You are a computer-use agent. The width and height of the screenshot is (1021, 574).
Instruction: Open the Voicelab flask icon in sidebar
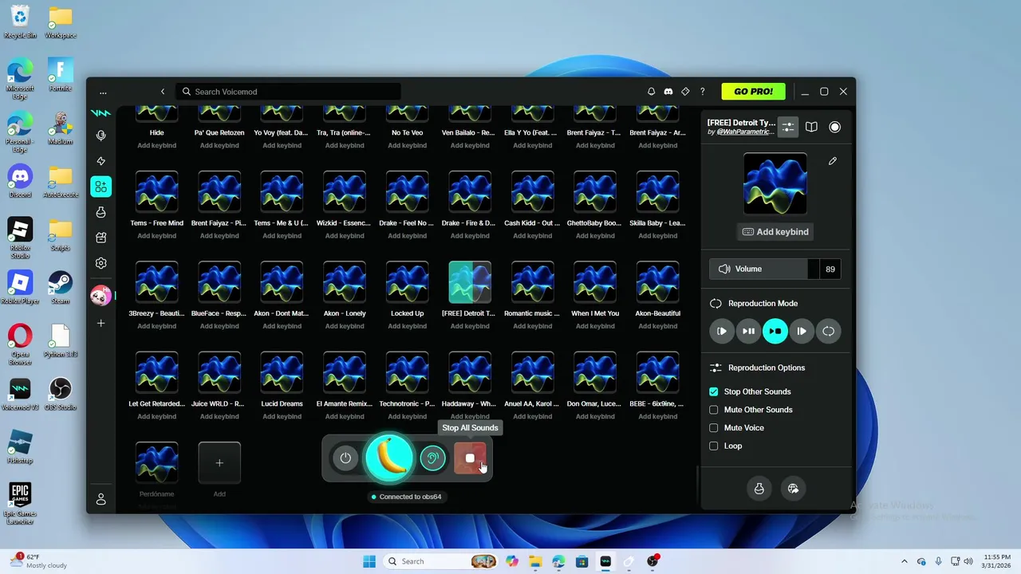click(x=101, y=212)
